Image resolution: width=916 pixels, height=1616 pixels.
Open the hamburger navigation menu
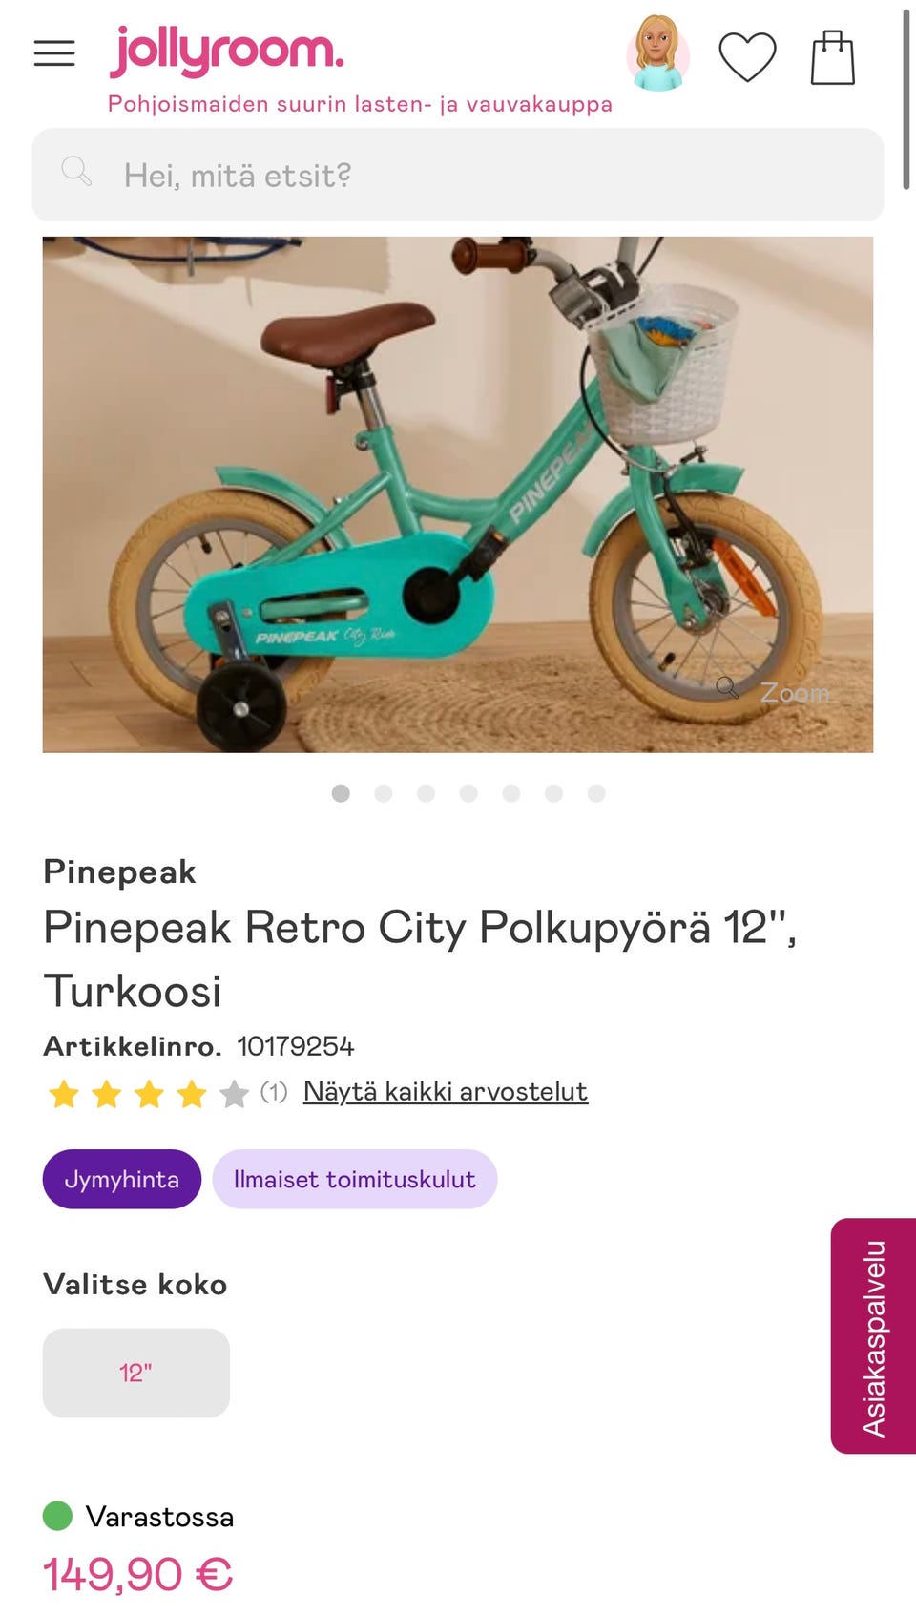point(54,53)
